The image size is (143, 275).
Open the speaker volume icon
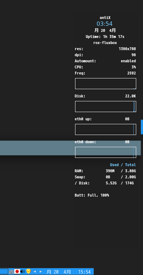[23, 271]
